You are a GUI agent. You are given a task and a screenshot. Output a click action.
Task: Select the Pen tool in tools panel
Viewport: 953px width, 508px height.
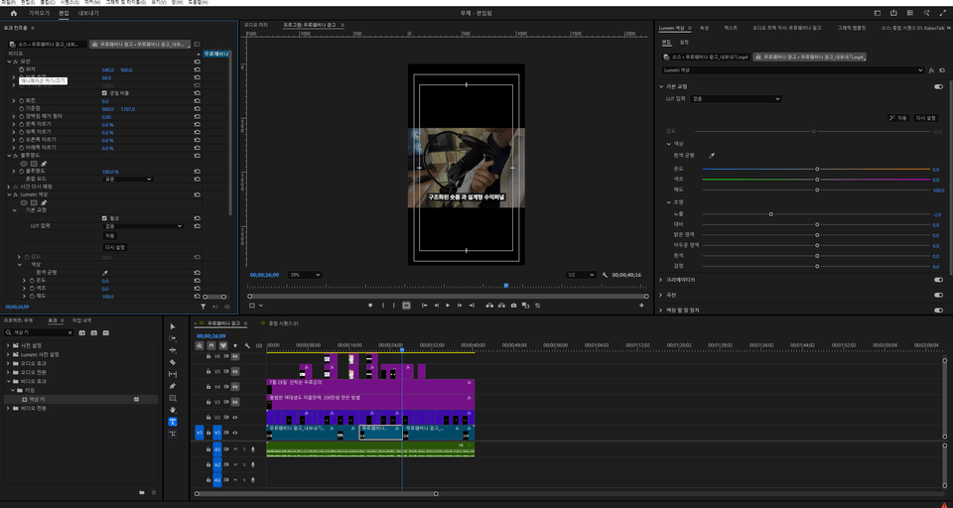coord(173,387)
